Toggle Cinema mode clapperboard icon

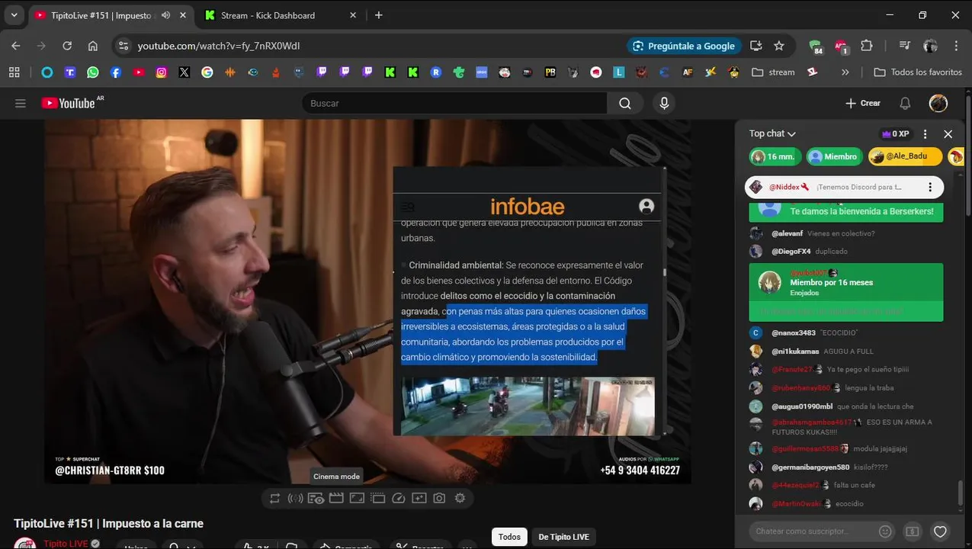pos(336,498)
